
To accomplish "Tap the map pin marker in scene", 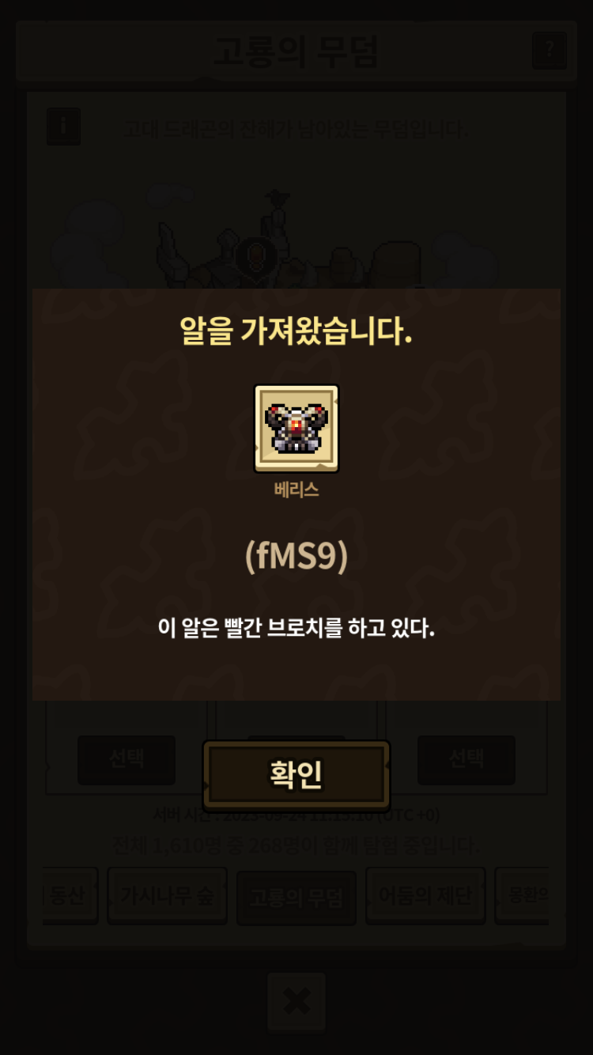I will pos(256,257).
